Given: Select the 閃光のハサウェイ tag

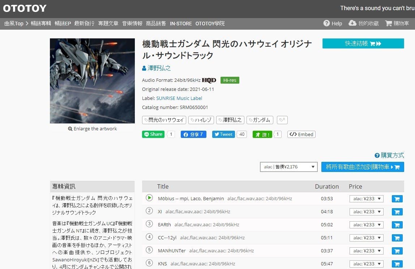Looking at the screenshot, I should click(x=164, y=120).
